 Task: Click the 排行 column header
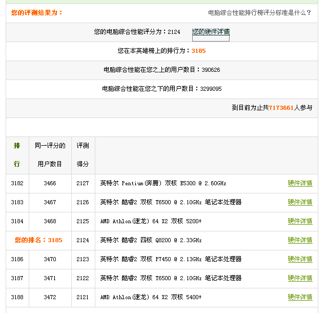click(17, 155)
